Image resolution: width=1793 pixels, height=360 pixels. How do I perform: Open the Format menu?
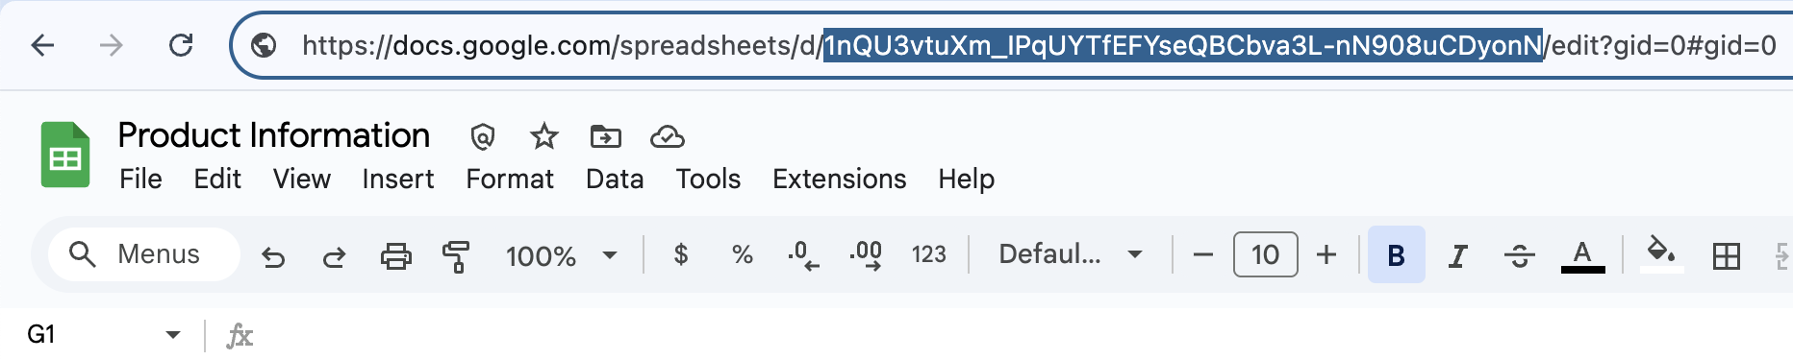point(510,180)
